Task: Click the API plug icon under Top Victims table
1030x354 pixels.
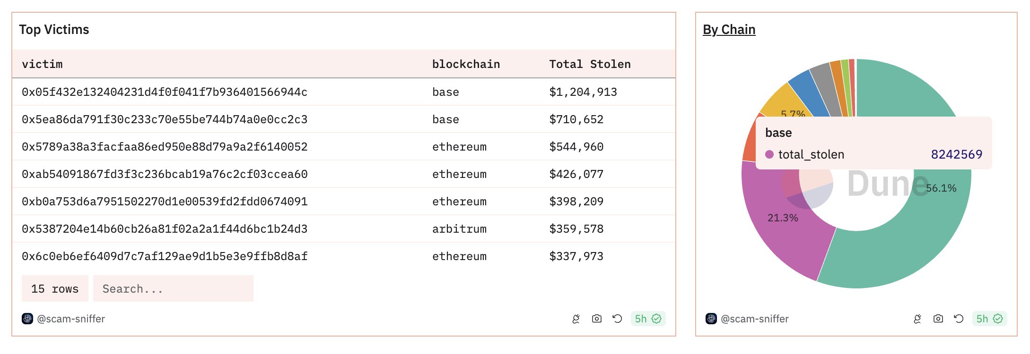Action: [x=576, y=319]
